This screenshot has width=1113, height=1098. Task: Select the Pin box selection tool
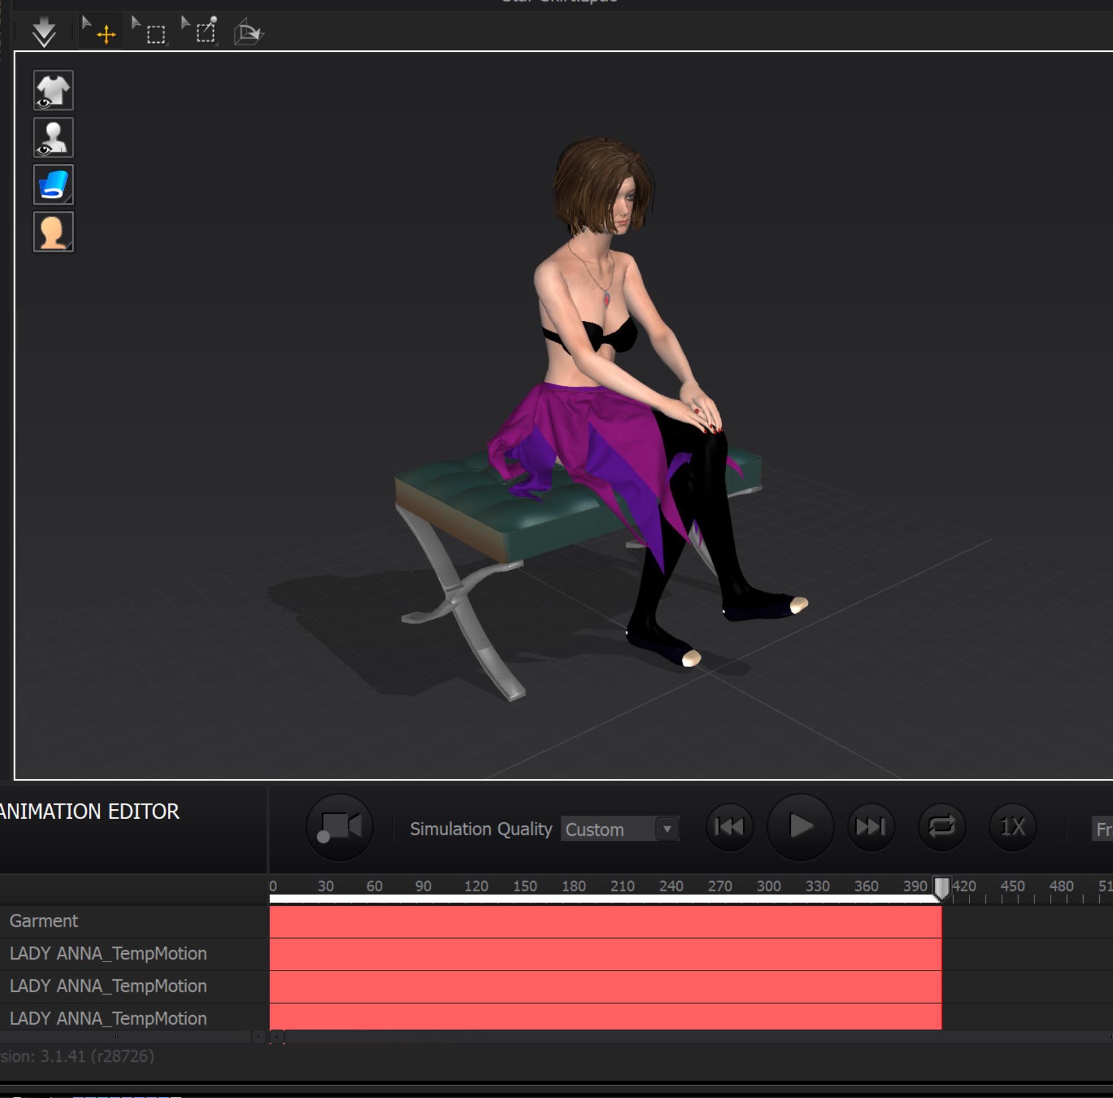(x=199, y=31)
